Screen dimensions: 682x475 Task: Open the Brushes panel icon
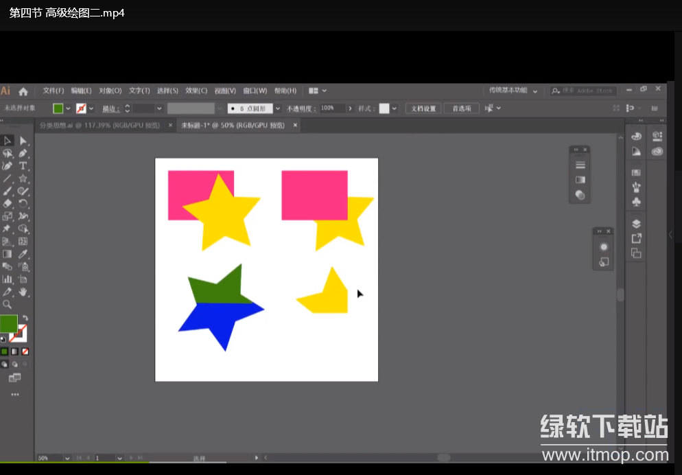point(636,187)
